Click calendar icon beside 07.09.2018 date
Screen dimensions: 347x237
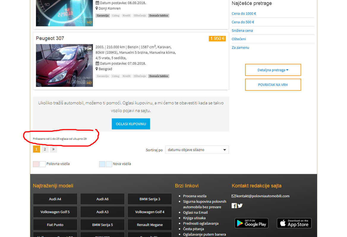(97, 64)
